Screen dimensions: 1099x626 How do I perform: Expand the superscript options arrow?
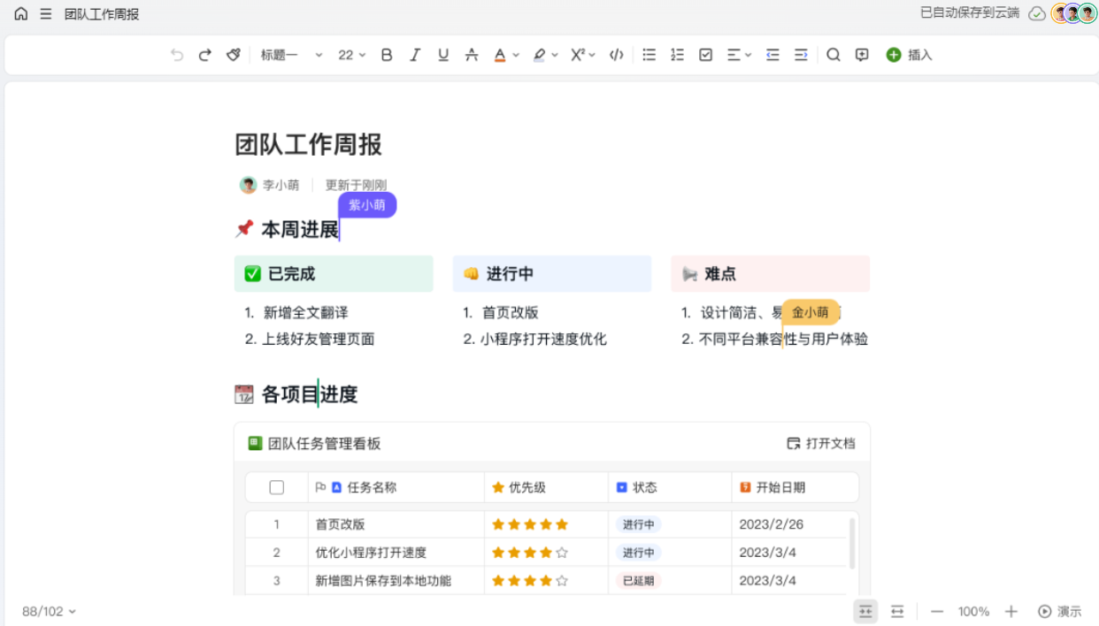(x=592, y=55)
